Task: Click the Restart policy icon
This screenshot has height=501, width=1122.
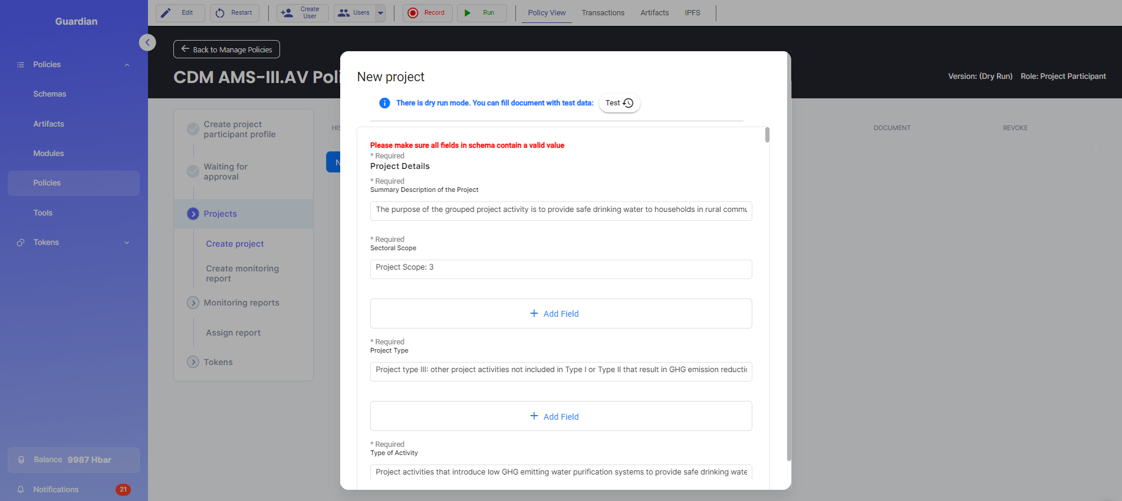Action: pos(220,13)
